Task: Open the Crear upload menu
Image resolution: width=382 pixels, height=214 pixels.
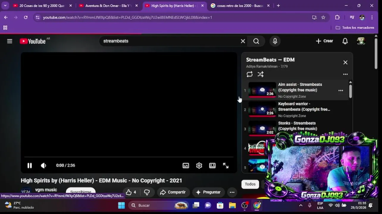Action: (x=324, y=41)
